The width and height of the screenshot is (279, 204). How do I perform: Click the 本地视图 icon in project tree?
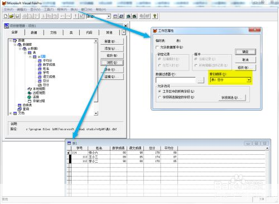point(30,89)
